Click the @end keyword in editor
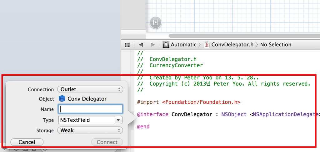The width and height of the screenshot is (320, 152). (x=143, y=126)
